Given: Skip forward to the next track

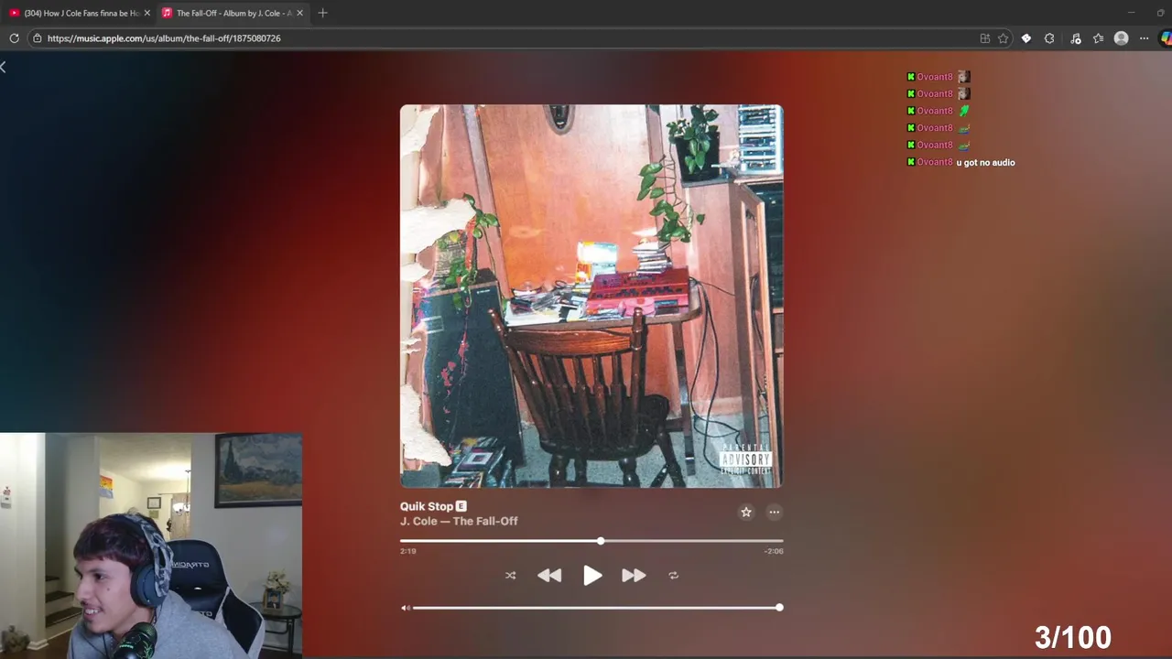Looking at the screenshot, I should tap(634, 575).
